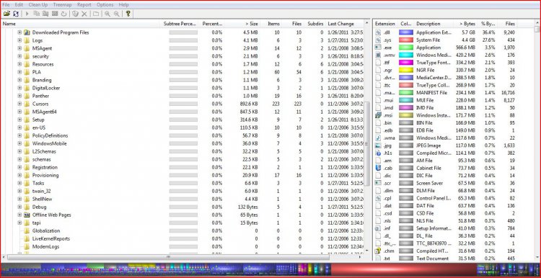Select the Globalization folder row

pos(183,230)
